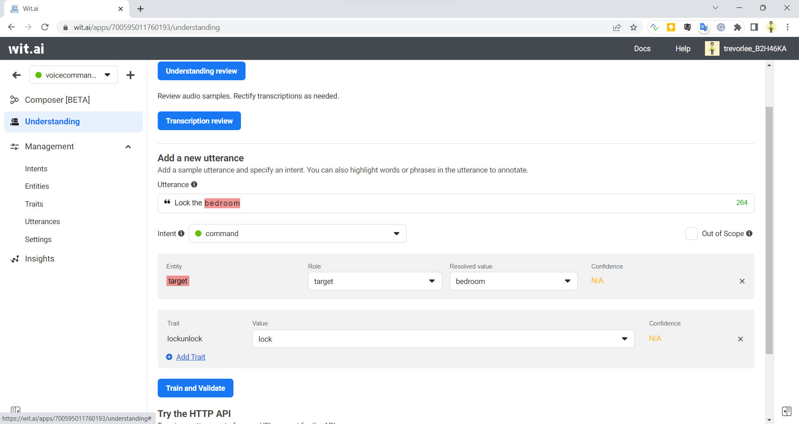The image size is (799, 424).
Task: Create new app with plus icon
Action: [x=131, y=75]
